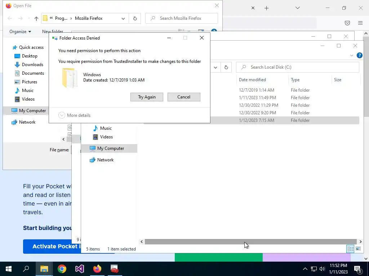Go forward in Open File dialog

[21, 18]
